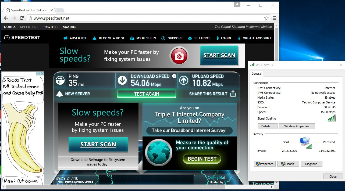The height and width of the screenshot is (191, 345).
Task: Click the Properties button in Wi-Fi Status
Action: pos(265,164)
